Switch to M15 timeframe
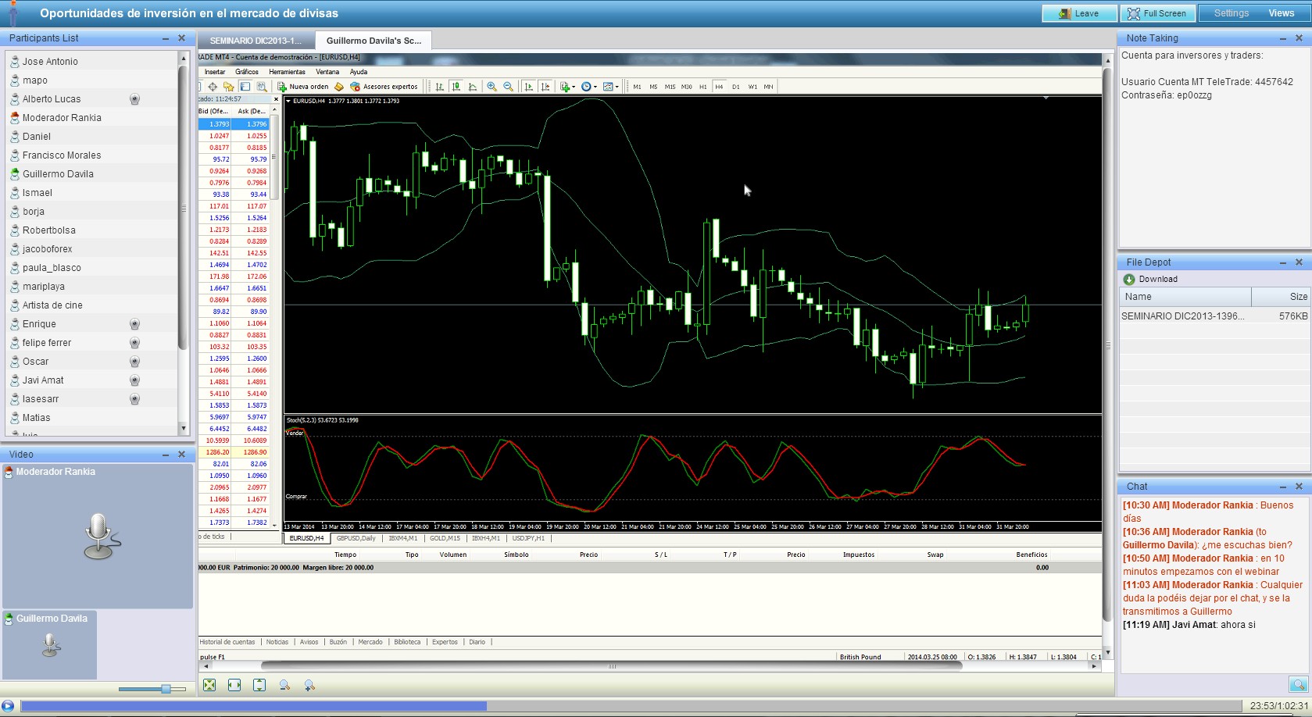The image size is (1312, 717). [670, 87]
